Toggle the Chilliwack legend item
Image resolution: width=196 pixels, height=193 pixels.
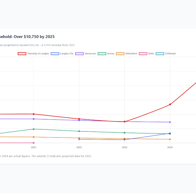tap(160, 54)
